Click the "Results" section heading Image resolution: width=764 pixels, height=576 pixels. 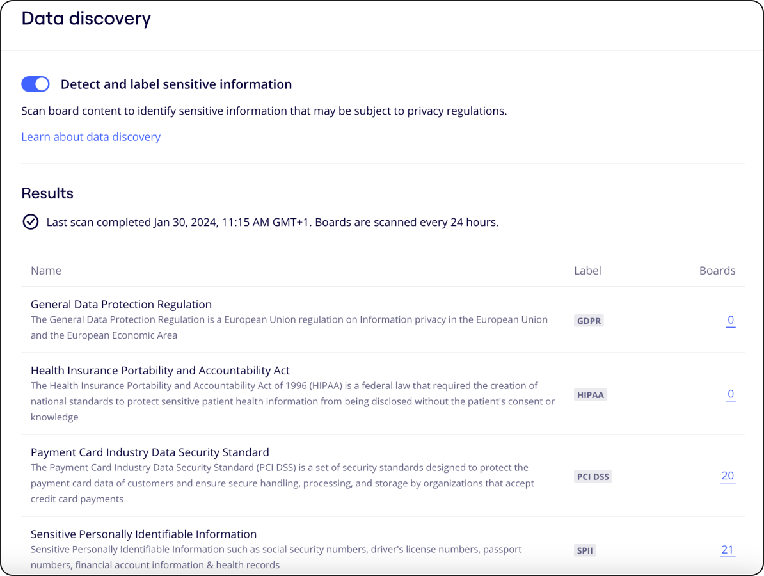pyautogui.click(x=47, y=193)
